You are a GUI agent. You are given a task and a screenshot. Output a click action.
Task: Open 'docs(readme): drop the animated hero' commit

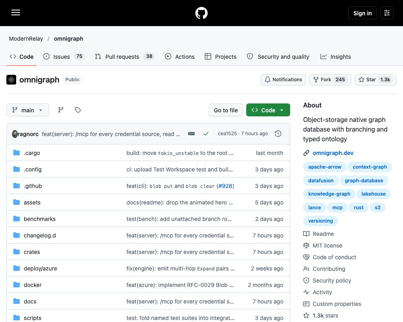(x=179, y=202)
